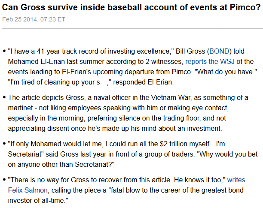Click the word "Pimco?" in the headline
This screenshot has height=208, width=263.
pos(245,7)
